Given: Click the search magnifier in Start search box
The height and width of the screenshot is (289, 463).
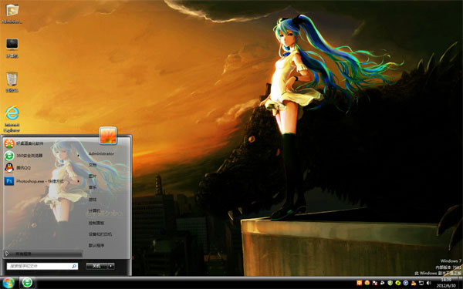Looking at the screenshot, I should coord(74,267).
